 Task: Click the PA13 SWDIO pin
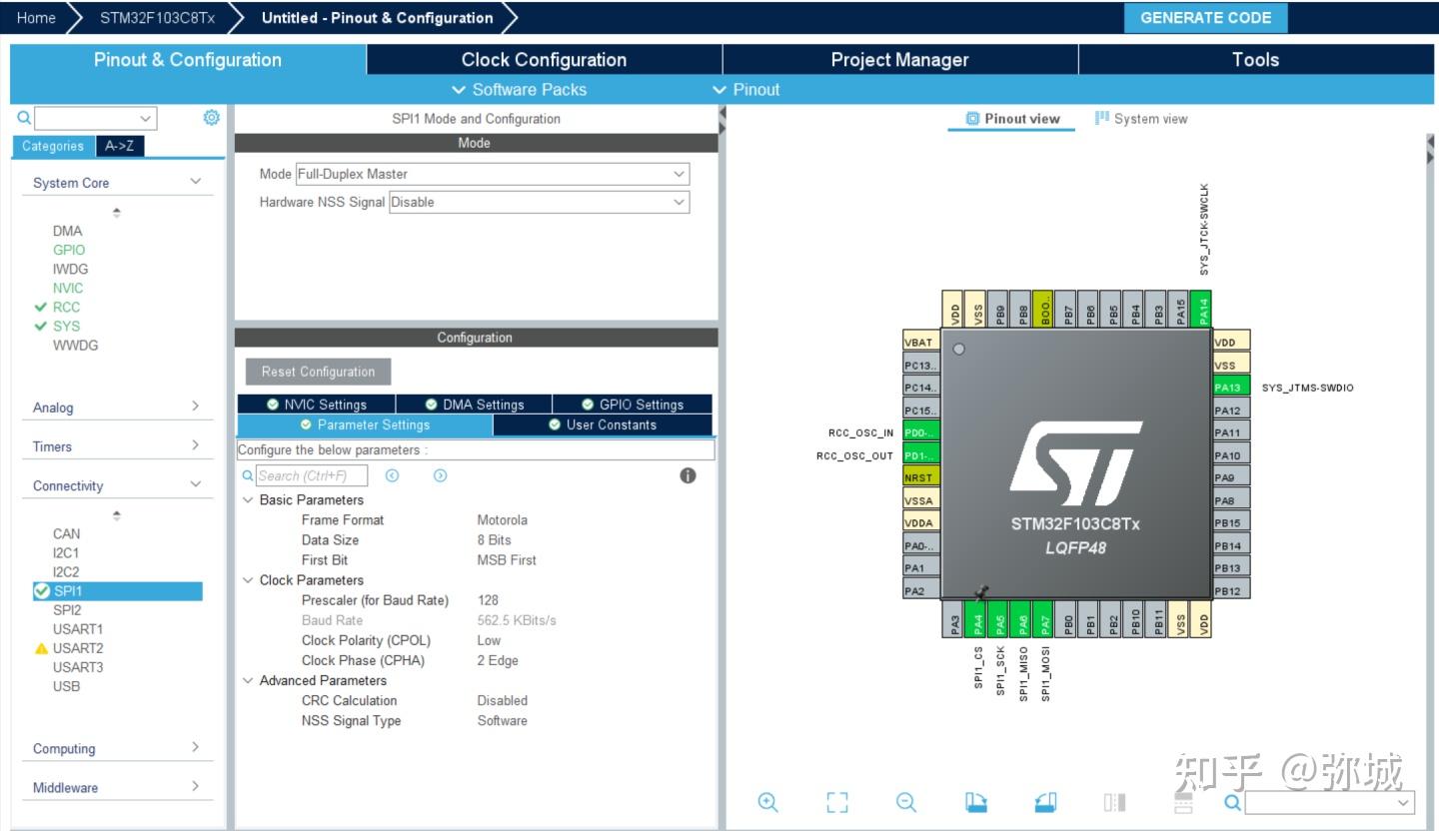[x=1231, y=388]
